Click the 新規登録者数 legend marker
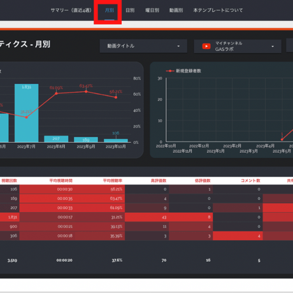This screenshot has width=293, height=293. pyautogui.click(x=170, y=71)
